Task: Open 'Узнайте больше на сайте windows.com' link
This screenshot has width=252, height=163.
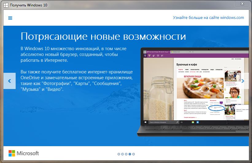Action: 208,18
